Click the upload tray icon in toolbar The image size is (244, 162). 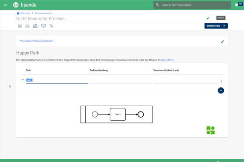[x=27, y=26]
